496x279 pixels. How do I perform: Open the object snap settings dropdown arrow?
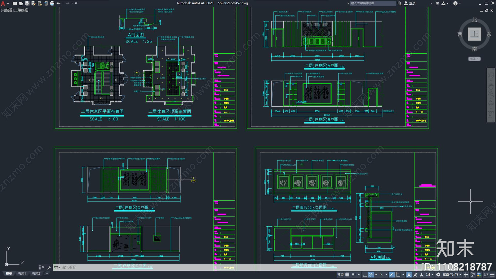pyautogui.click(x=403, y=275)
